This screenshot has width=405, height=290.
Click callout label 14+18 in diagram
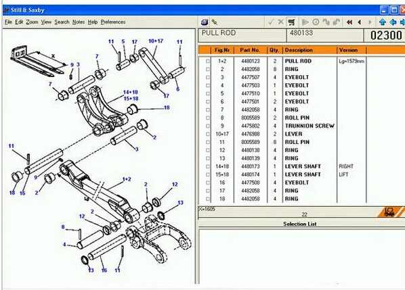[x=131, y=92]
